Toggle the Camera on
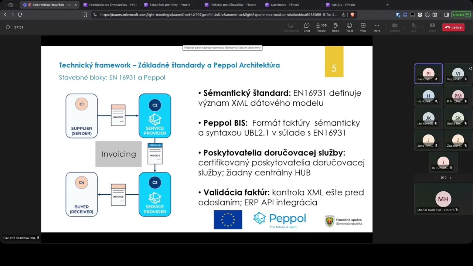The width and height of the screenshot is (473, 266). [395, 27]
